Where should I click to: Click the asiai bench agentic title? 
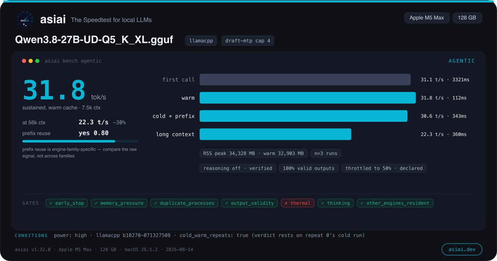coord(73,61)
